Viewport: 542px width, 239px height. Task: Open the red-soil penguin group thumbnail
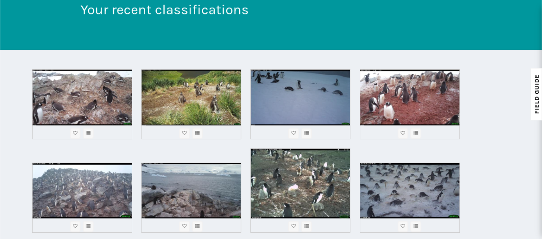coord(409,98)
